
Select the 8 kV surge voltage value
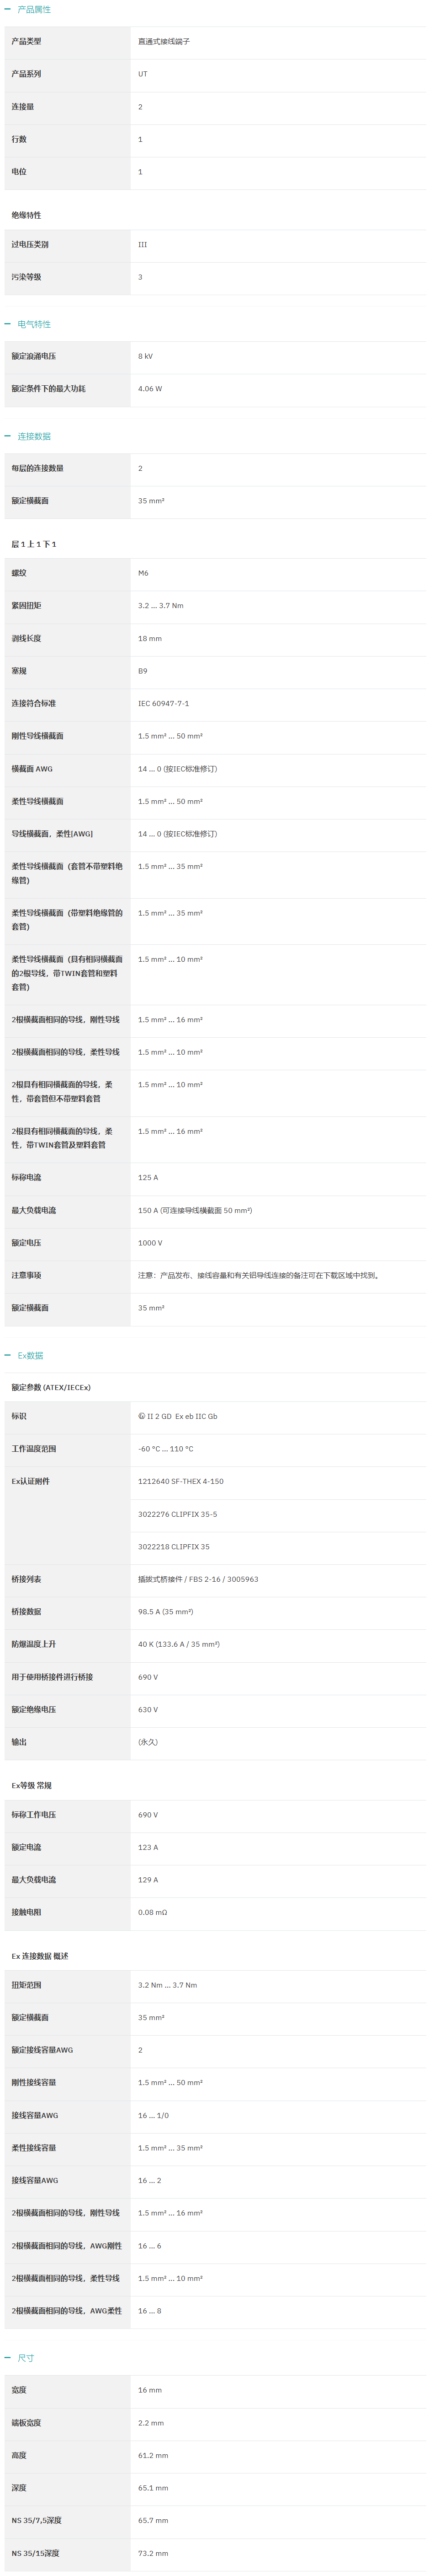click(x=146, y=356)
